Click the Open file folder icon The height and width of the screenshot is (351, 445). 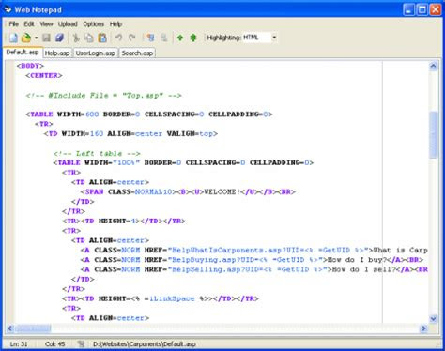26,38
